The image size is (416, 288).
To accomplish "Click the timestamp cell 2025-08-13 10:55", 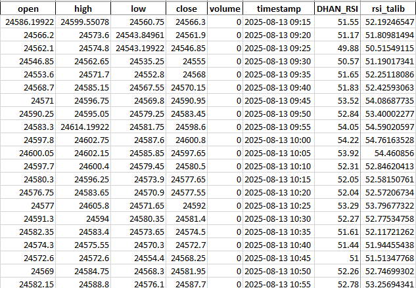I will [x=279, y=282].
